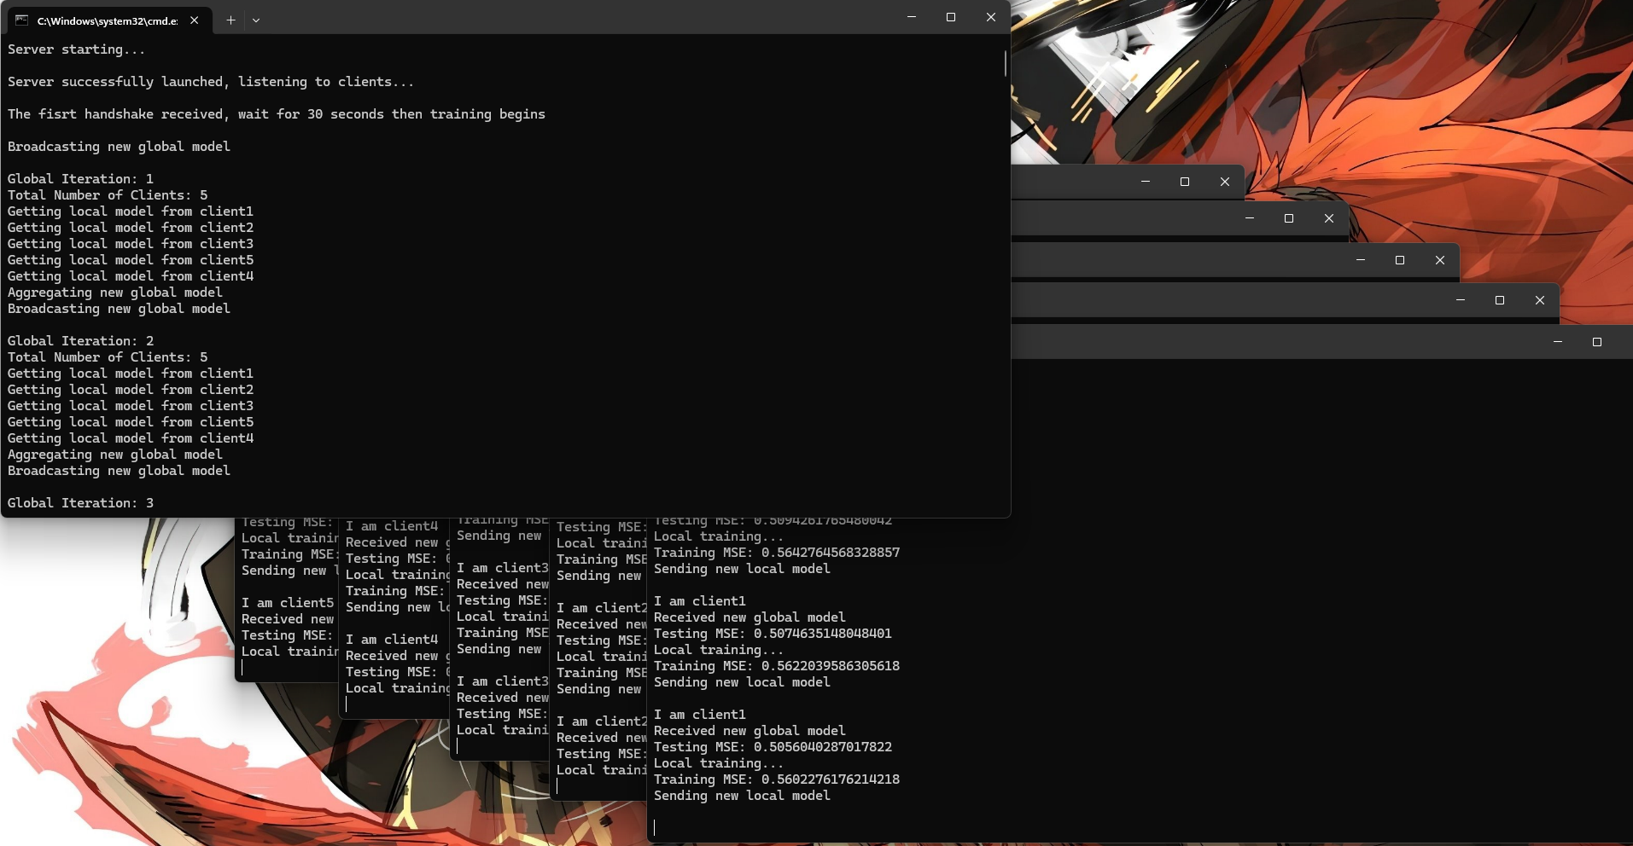Close the client5 terminal window
Screen dimensions: 1633x846
click(1225, 182)
